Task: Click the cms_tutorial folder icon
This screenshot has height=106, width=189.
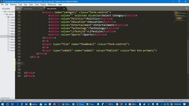Action: point(5,11)
